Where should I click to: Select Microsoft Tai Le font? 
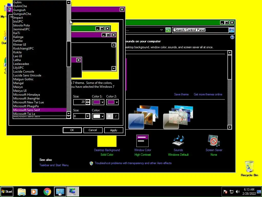point(40,114)
